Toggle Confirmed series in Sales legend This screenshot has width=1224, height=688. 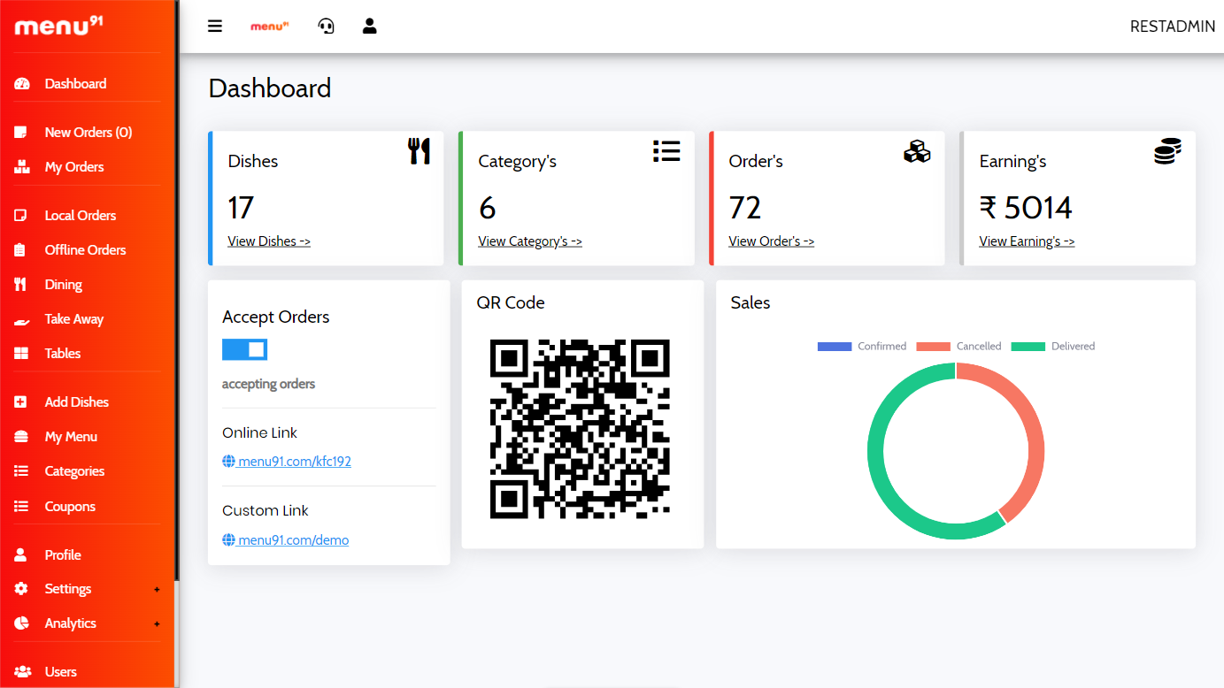(x=862, y=347)
